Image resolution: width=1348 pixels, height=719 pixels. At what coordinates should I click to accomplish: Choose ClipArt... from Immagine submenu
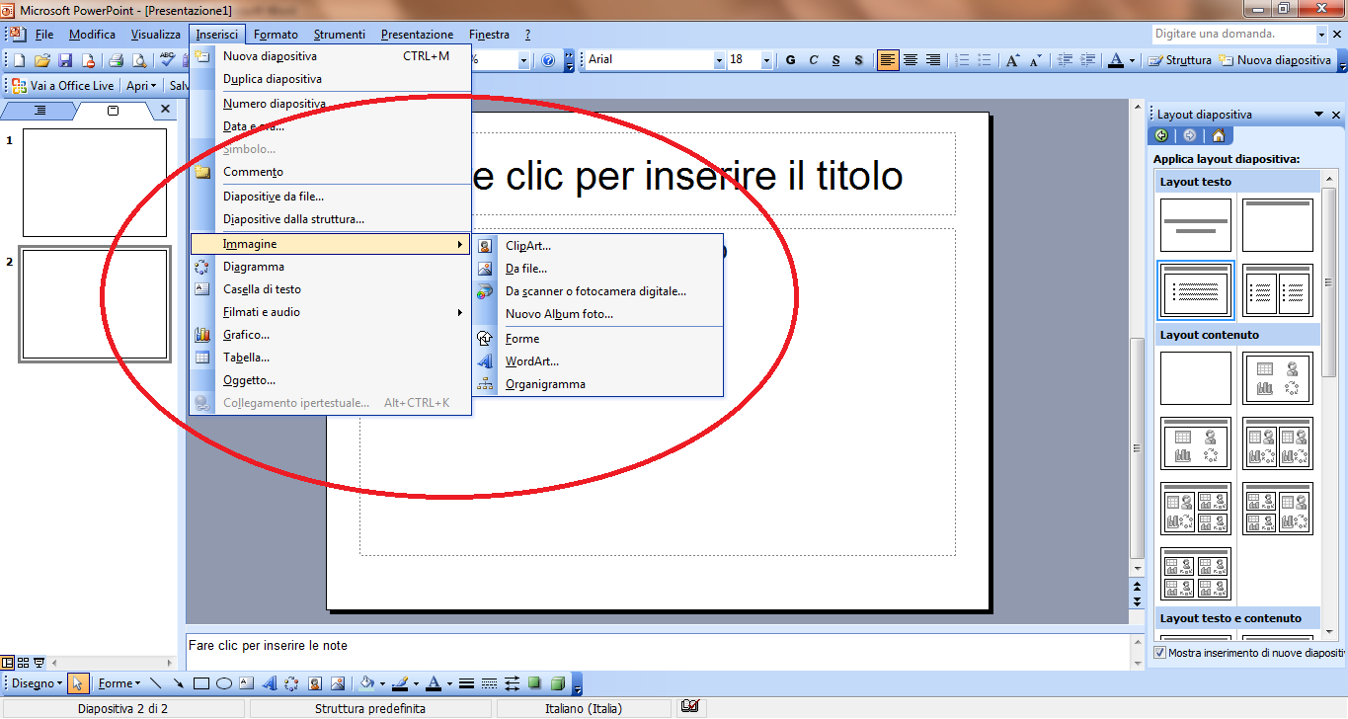click(598, 246)
